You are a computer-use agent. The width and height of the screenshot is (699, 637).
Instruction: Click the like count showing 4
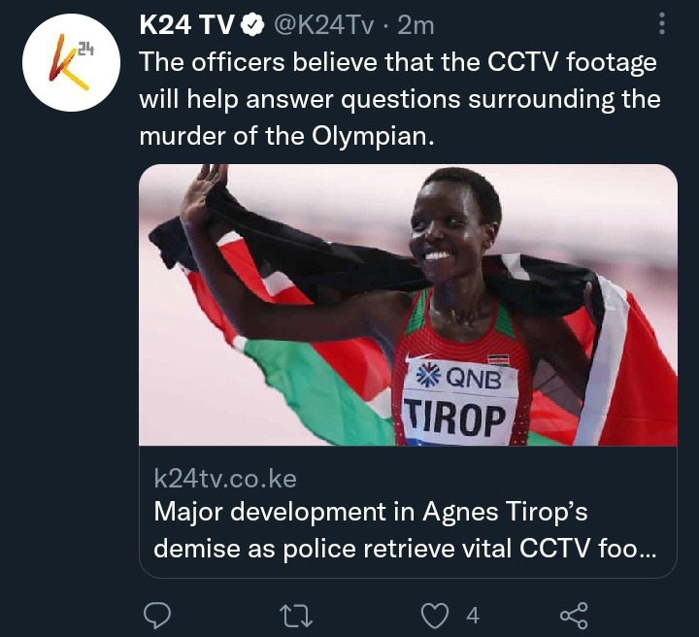coord(473,616)
